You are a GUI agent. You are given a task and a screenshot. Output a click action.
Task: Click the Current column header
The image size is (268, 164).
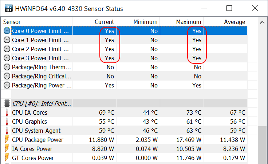tap(94, 22)
